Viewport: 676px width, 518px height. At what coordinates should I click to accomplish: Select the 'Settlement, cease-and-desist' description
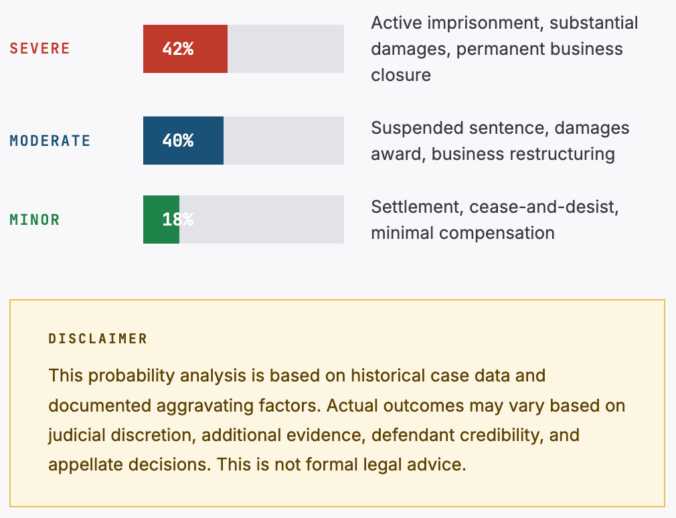tap(495, 220)
